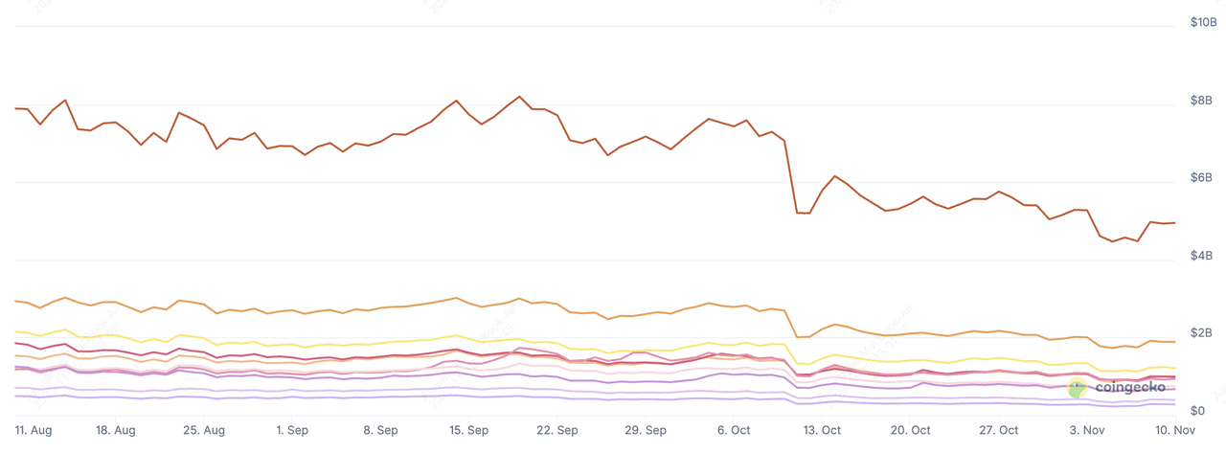Click the 8. Sep axis label

(379, 431)
